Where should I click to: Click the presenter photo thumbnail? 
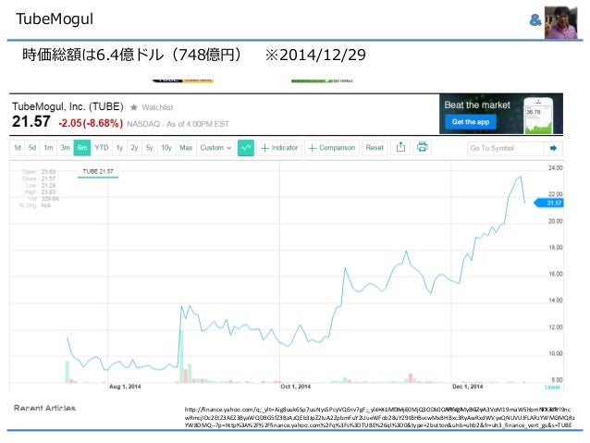coord(560,22)
